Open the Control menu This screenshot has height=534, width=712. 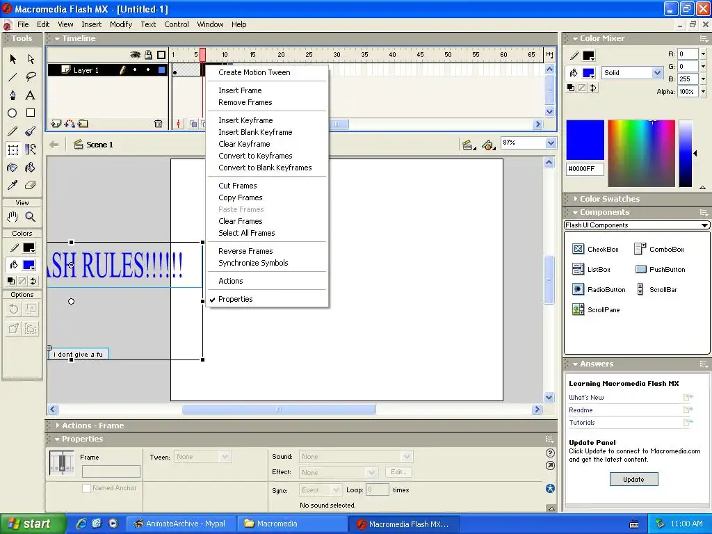pyautogui.click(x=176, y=24)
